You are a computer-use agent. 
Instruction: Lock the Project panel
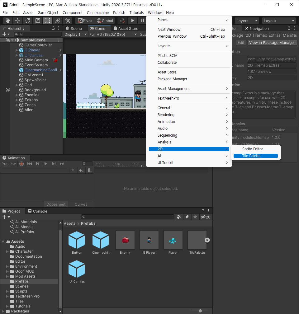203,211
